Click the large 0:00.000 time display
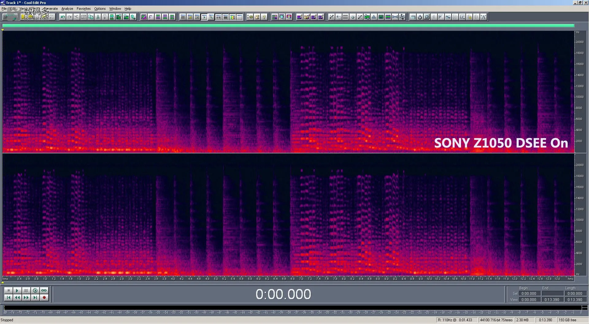This screenshot has height=324, width=589. [x=283, y=294]
